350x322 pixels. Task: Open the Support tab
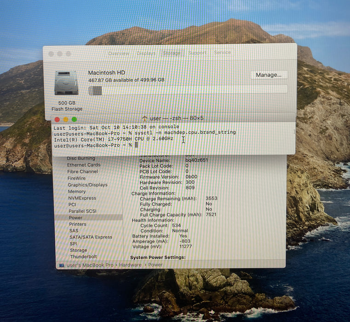click(x=197, y=53)
